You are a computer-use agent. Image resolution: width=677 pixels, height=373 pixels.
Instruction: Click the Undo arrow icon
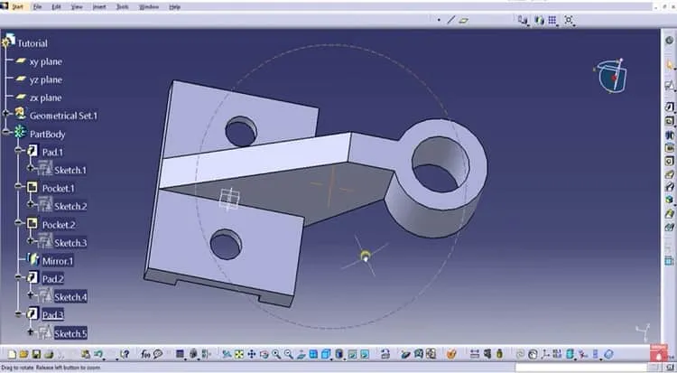pyautogui.click(x=98, y=354)
